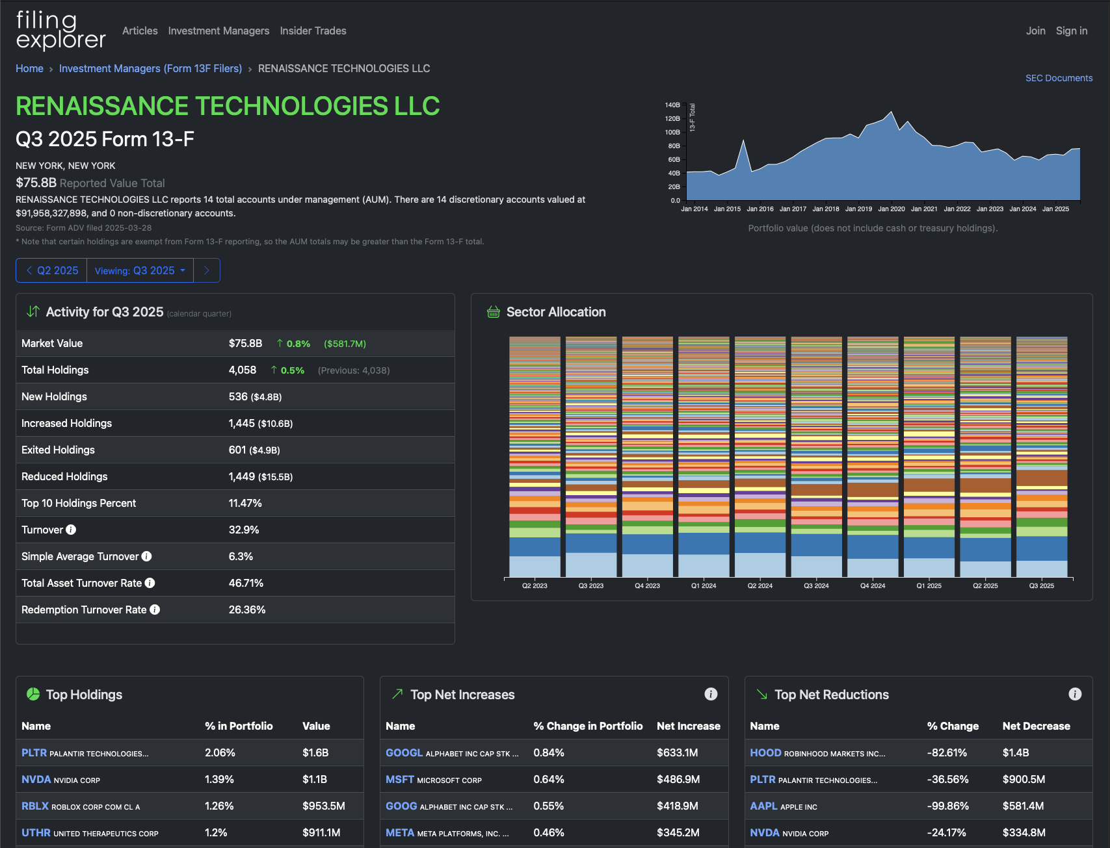Click info icon next to Total Asset Turnover Rate
The height and width of the screenshot is (848, 1110).
tap(150, 583)
